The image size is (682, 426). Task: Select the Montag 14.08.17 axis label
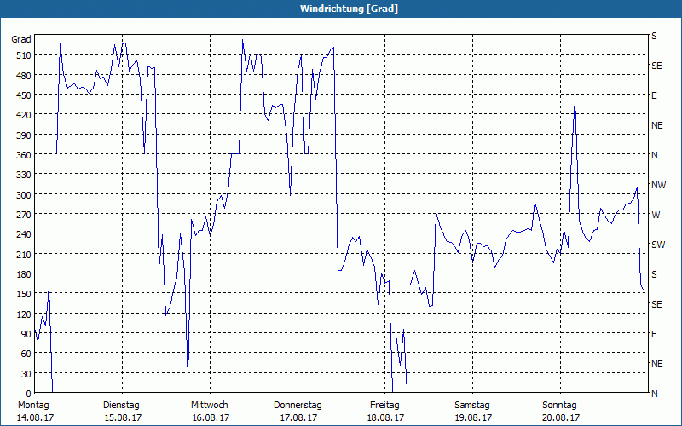tap(36, 412)
